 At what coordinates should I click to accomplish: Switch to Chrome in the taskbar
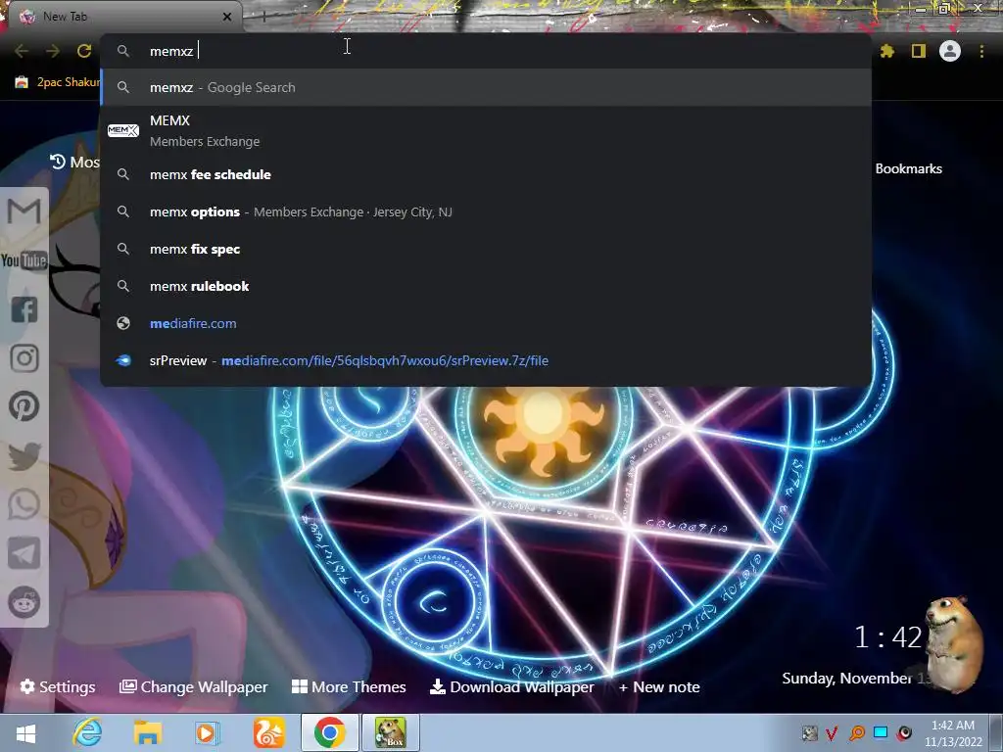[329, 732]
